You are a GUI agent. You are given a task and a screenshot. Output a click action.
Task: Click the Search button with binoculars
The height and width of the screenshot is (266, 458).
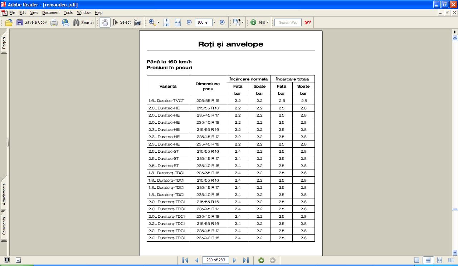83,23
